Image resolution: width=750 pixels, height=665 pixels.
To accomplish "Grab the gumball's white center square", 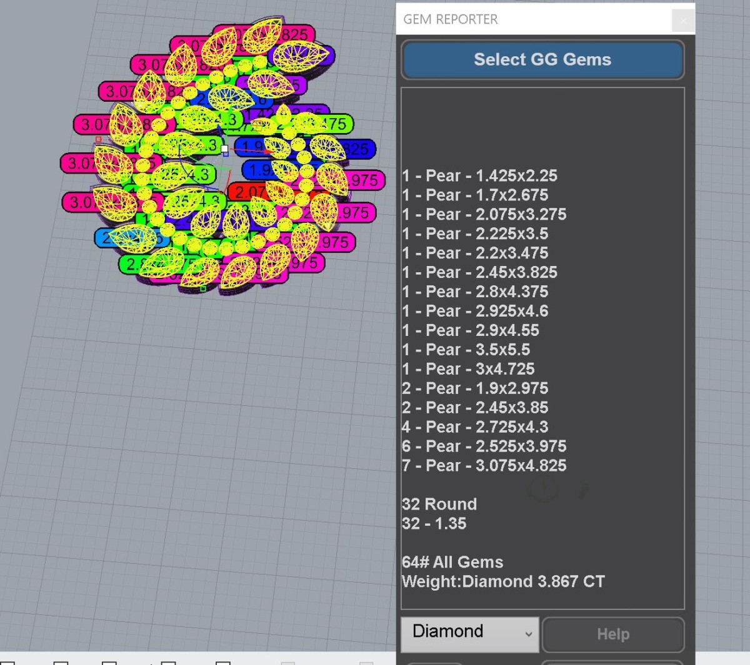I will click(224, 149).
